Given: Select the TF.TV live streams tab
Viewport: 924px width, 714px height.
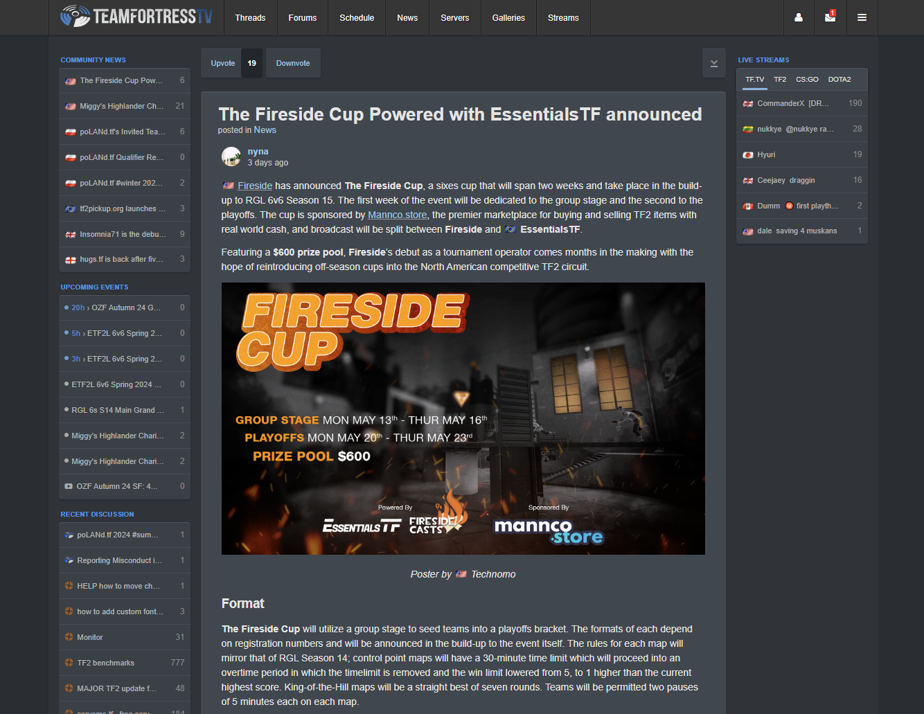Looking at the screenshot, I should pos(754,79).
